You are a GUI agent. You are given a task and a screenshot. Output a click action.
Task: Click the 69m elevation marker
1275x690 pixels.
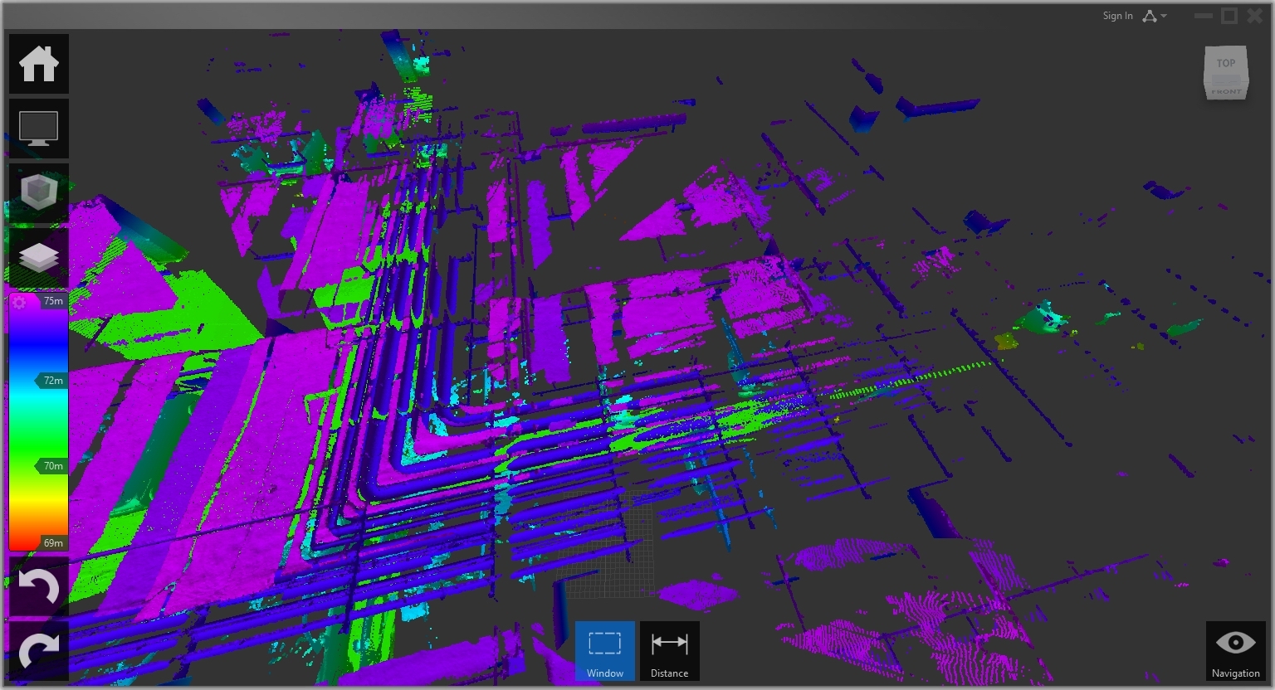click(53, 543)
